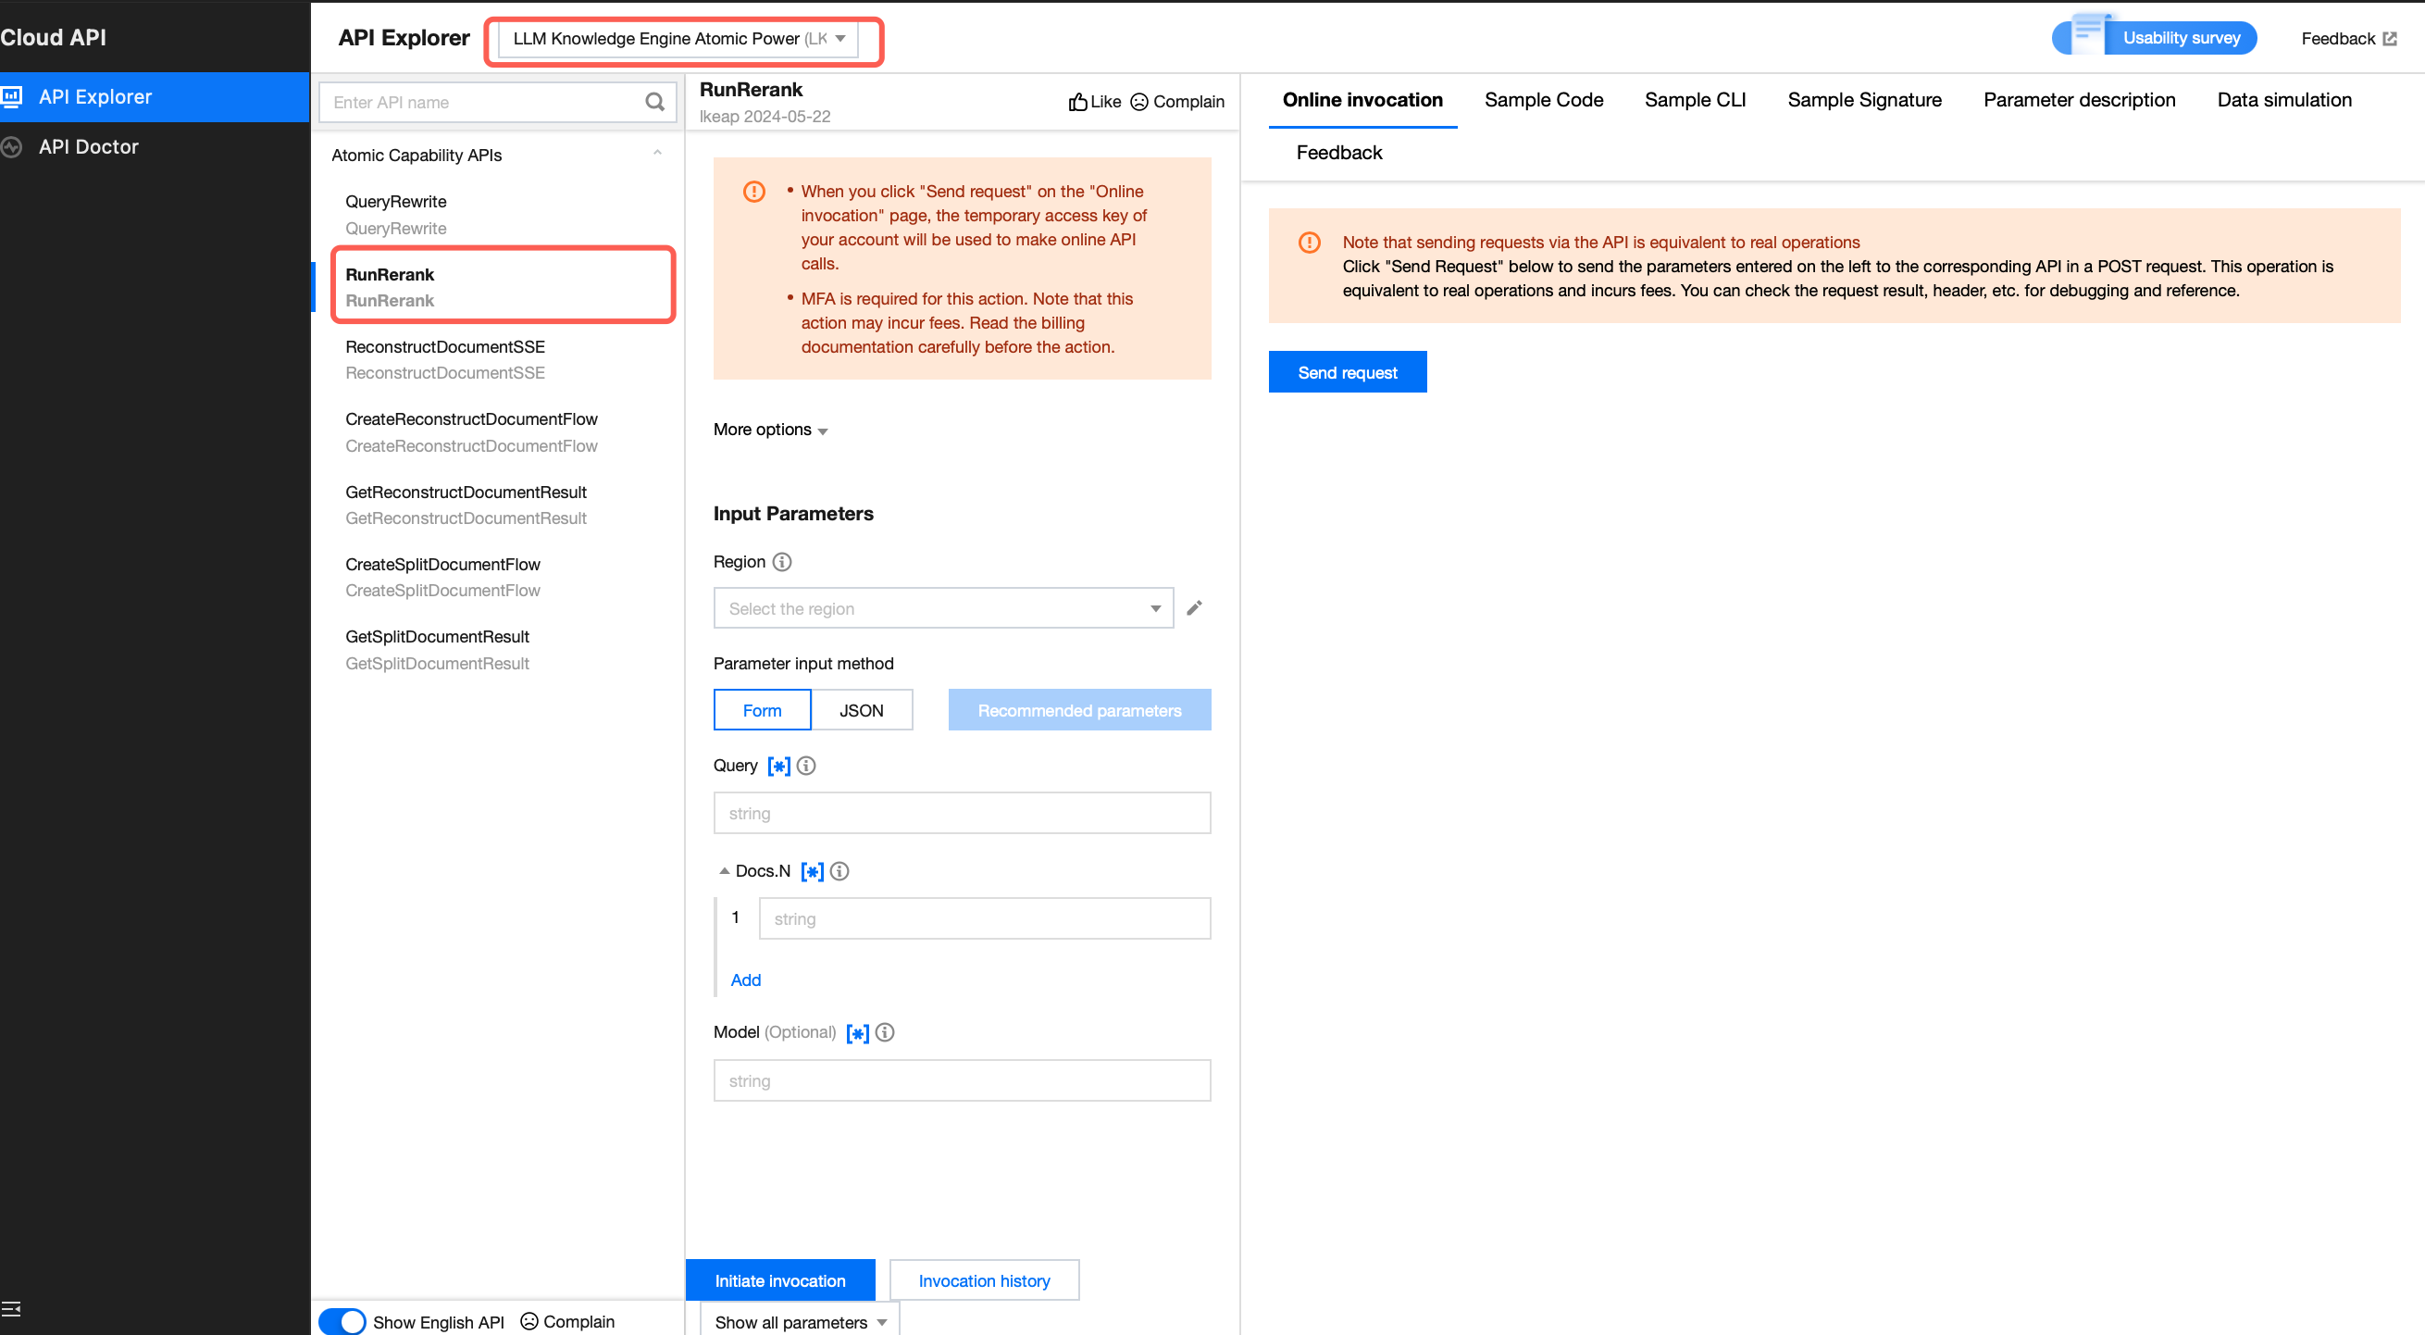The image size is (2425, 1335).
Task: Click the Model bracket asterisk icon
Action: pyautogui.click(x=857, y=1033)
